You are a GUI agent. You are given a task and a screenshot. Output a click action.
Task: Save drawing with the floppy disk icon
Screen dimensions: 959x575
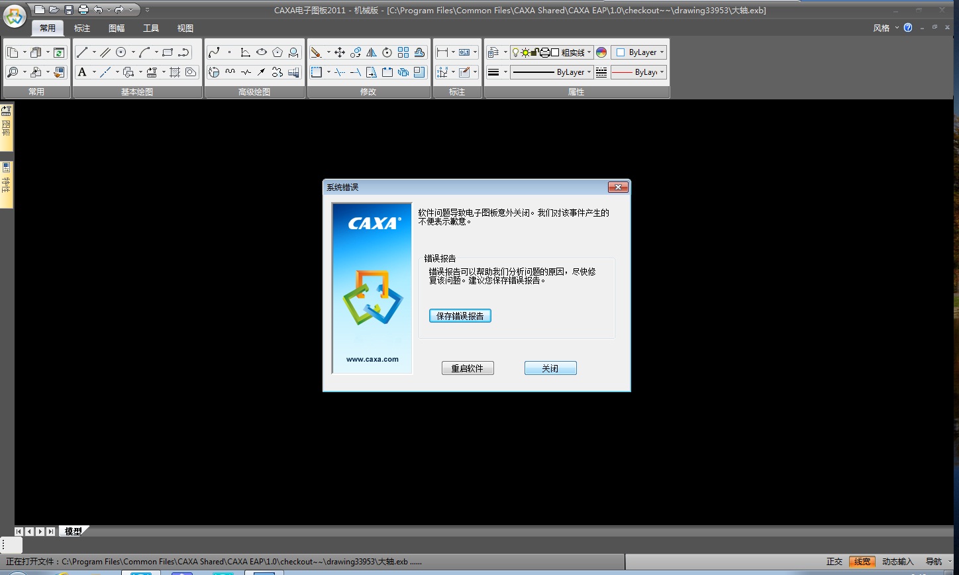click(69, 9)
